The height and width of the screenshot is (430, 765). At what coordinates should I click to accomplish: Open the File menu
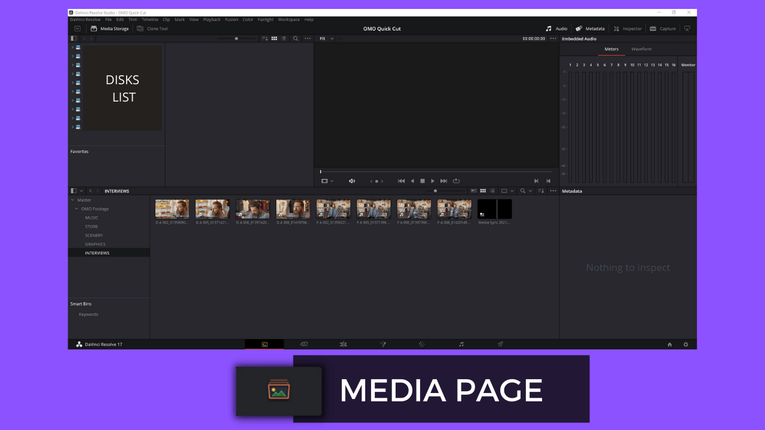[108, 20]
